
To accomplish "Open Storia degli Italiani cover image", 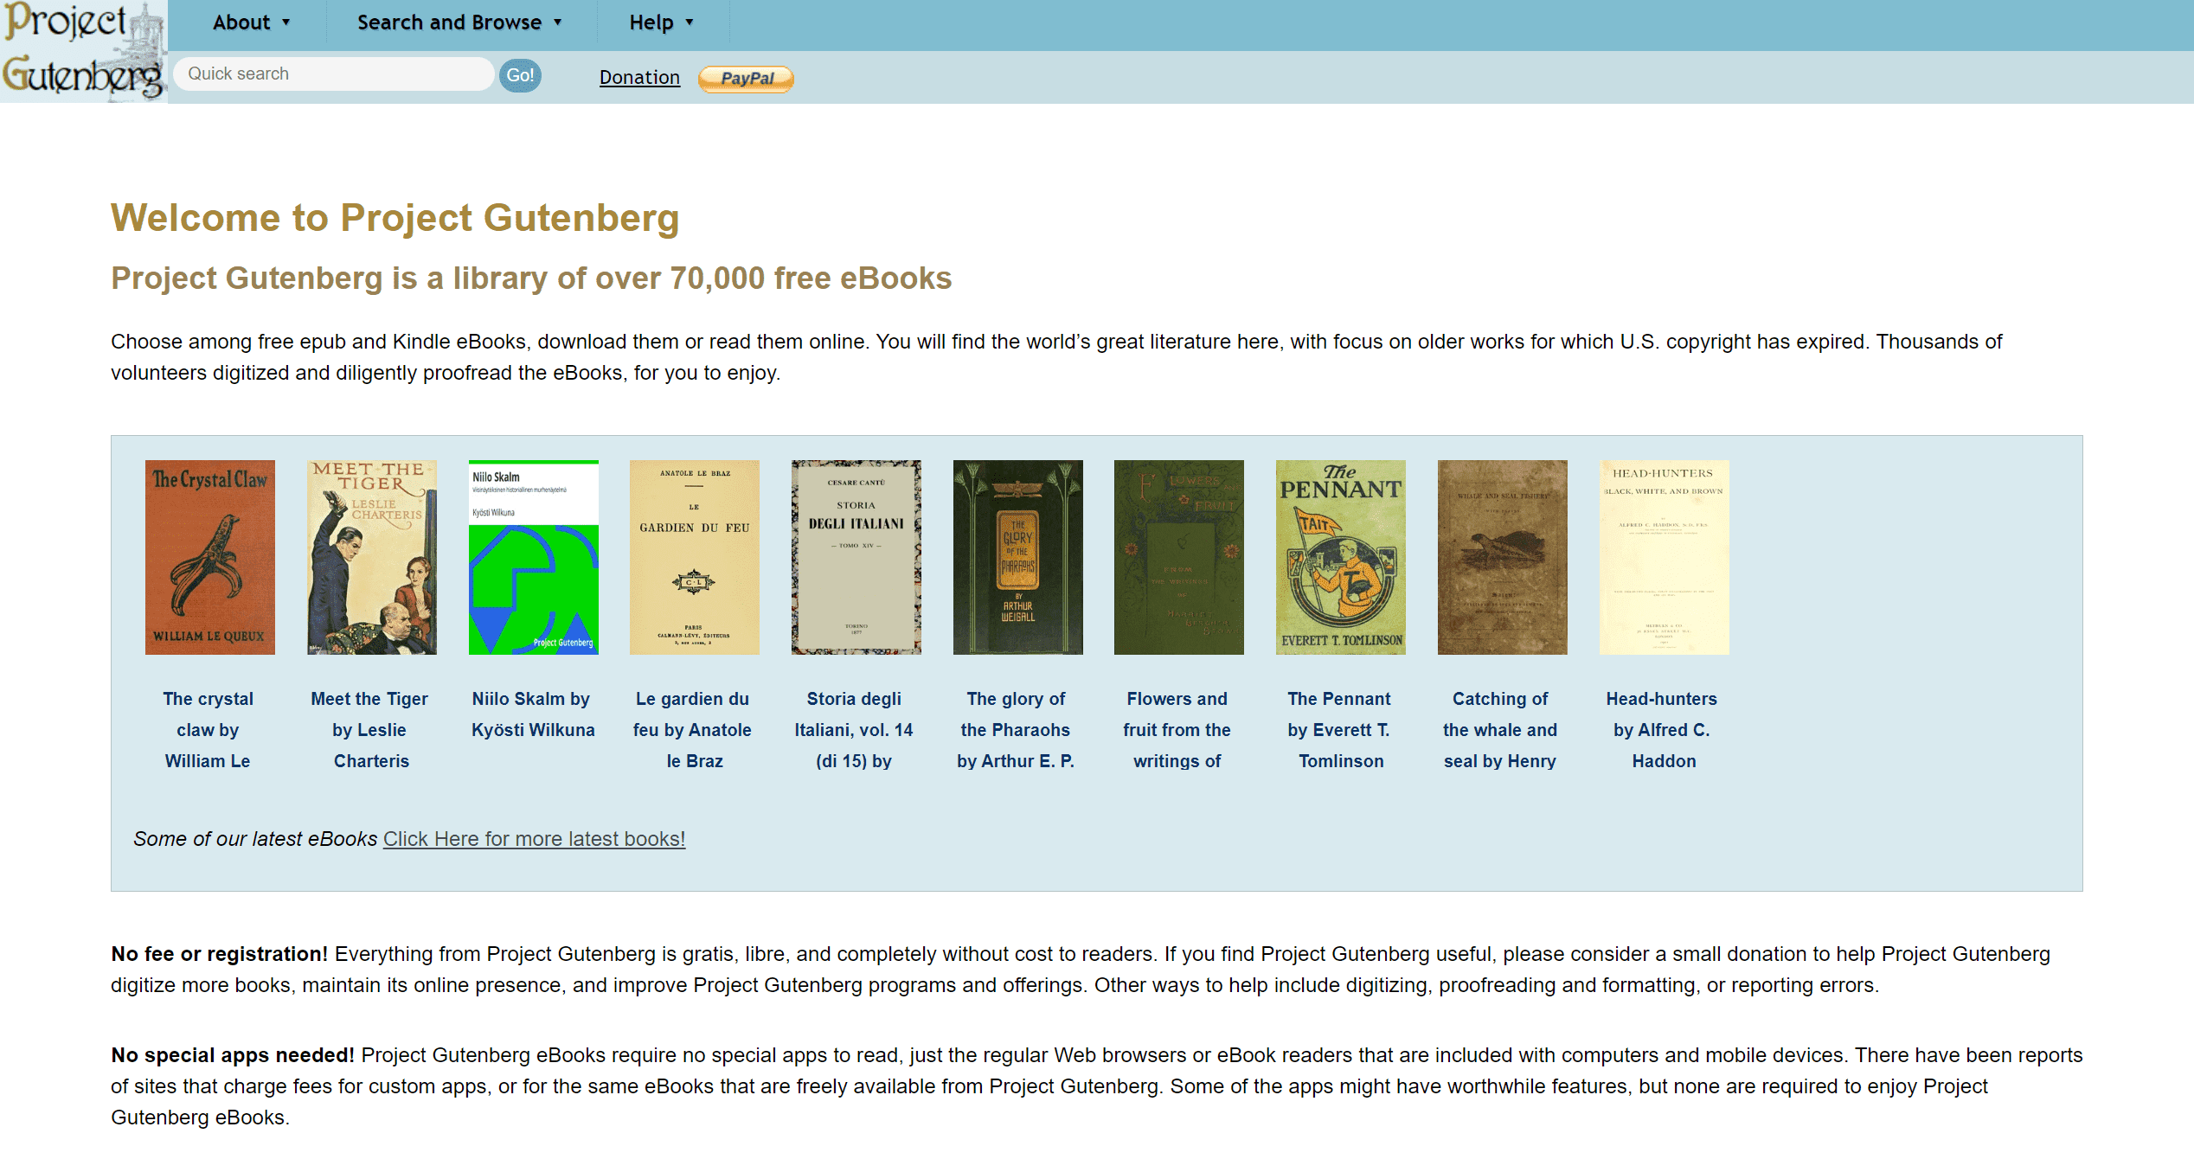I will [x=856, y=557].
